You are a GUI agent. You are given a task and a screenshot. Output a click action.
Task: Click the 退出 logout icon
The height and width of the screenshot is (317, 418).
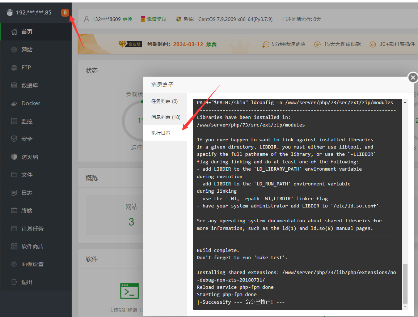coord(14,282)
